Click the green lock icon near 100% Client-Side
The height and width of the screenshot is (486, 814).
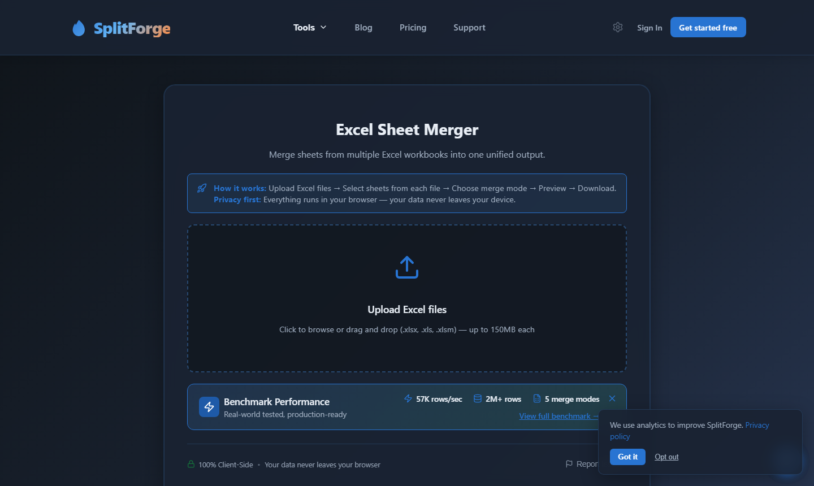[x=191, y=464]
